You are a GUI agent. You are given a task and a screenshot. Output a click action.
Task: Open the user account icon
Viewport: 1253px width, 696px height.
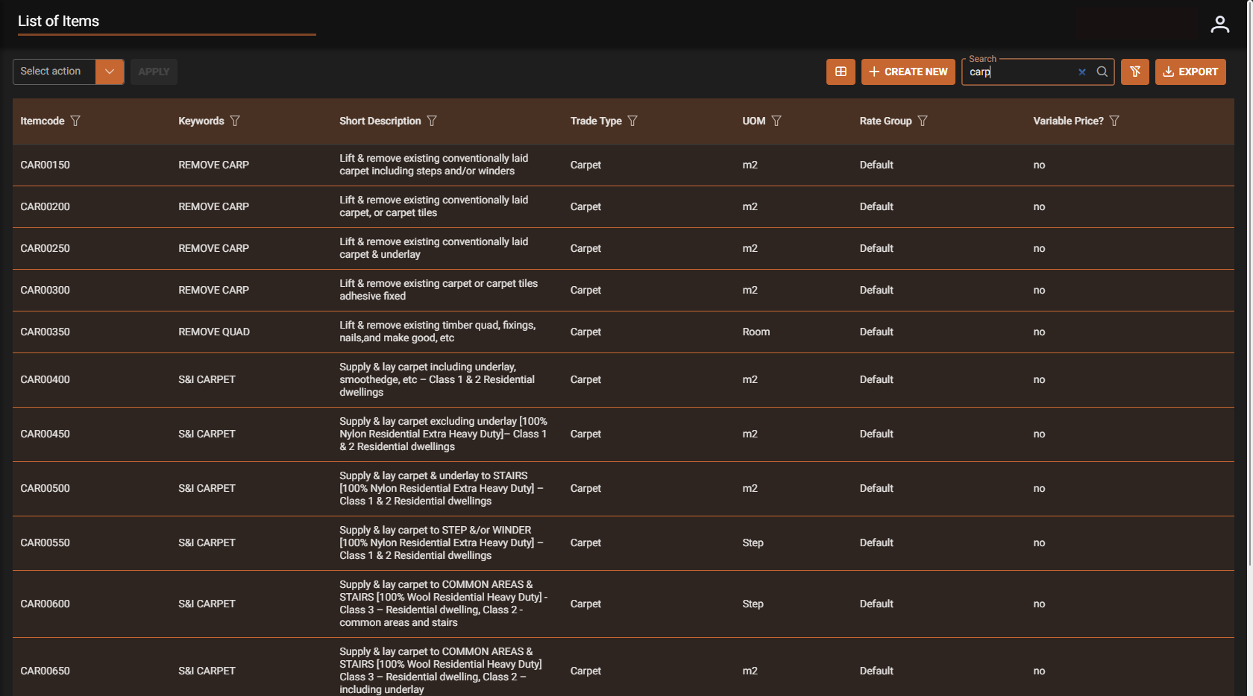tap(1220, 23)
